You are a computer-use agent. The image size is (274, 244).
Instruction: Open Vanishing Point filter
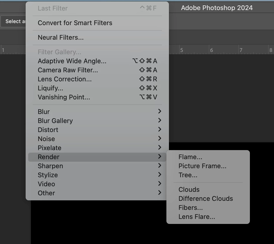pyautogui.click(x=97, y=97)
